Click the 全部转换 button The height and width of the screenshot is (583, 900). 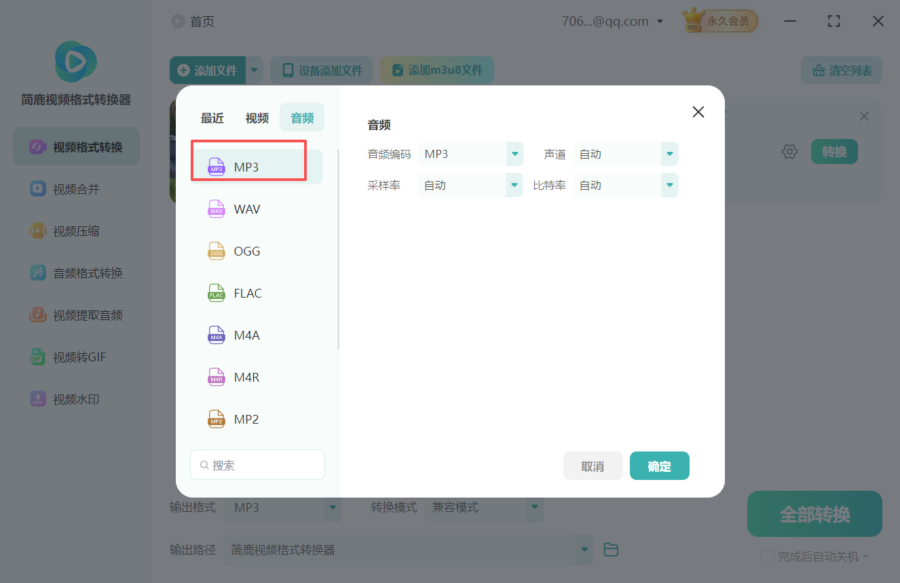click(x=814, y=514)
